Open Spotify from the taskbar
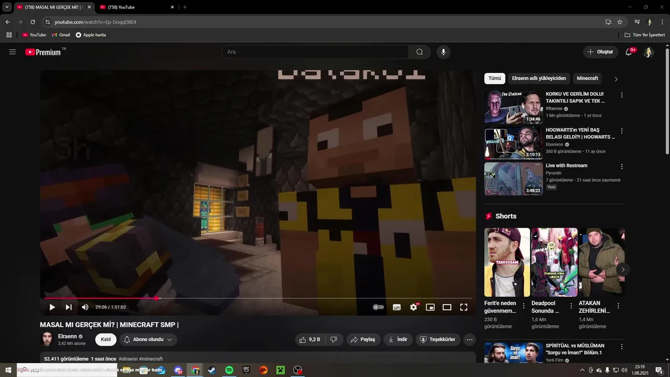This screenshot has height=377, width=670. [x=229, y=370]
